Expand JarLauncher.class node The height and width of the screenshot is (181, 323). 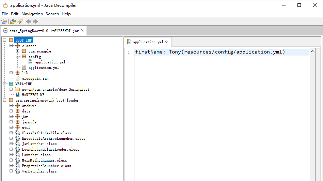(x=11, y=144)
